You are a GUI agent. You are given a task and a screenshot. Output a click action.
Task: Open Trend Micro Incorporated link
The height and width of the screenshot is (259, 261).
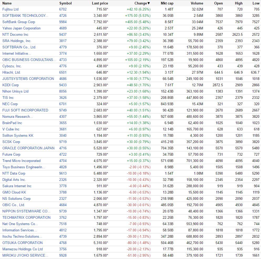coord(22,161)
